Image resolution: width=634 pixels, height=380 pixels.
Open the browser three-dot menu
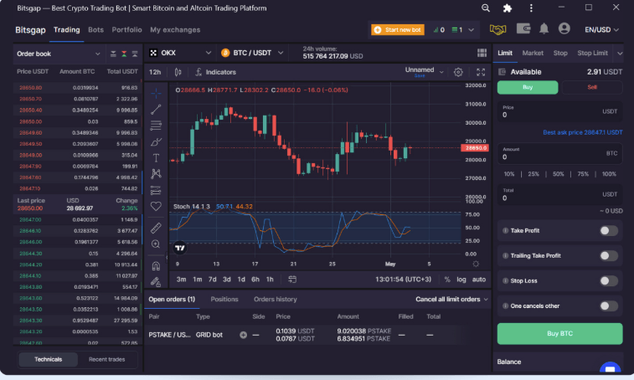531,8
